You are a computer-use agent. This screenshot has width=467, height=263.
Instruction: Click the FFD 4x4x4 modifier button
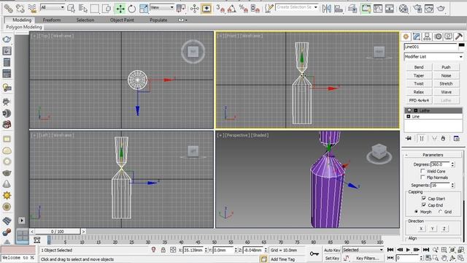419,101
